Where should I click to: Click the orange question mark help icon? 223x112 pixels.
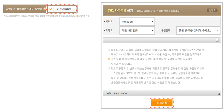pyautogui.click(x=45, y=9)
